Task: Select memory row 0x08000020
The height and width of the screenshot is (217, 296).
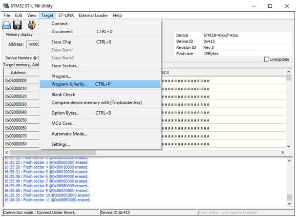Action: pos(21,97)
